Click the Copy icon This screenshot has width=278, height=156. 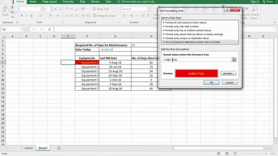point(12,12)
